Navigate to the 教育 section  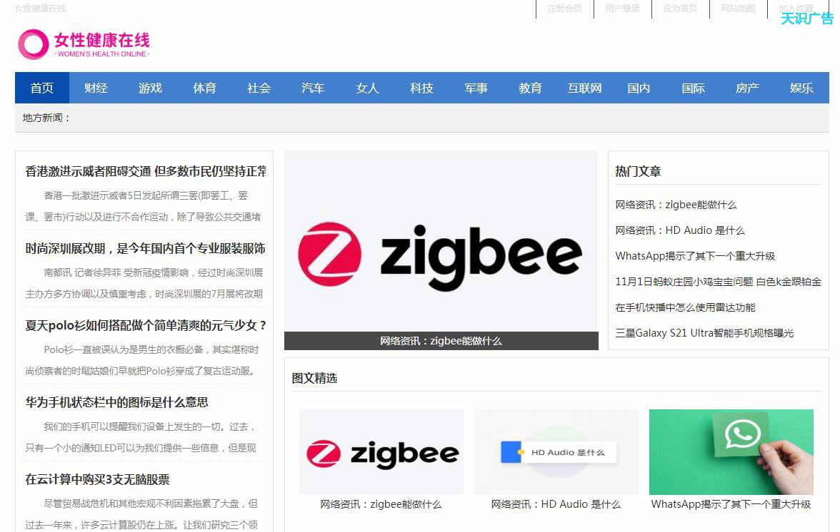(530, 88)
